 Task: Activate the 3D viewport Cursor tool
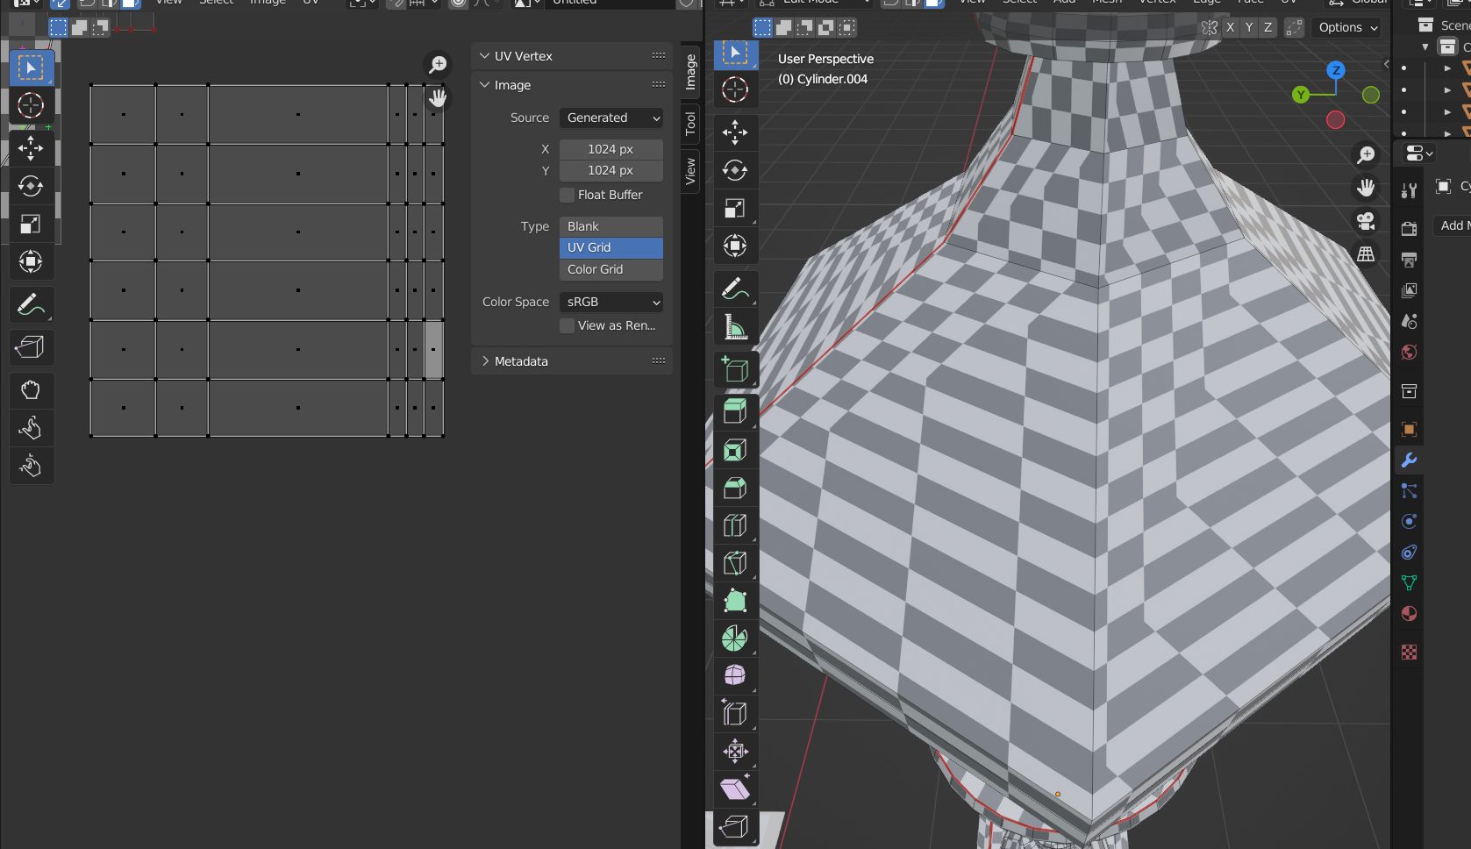tap(735, 89)
